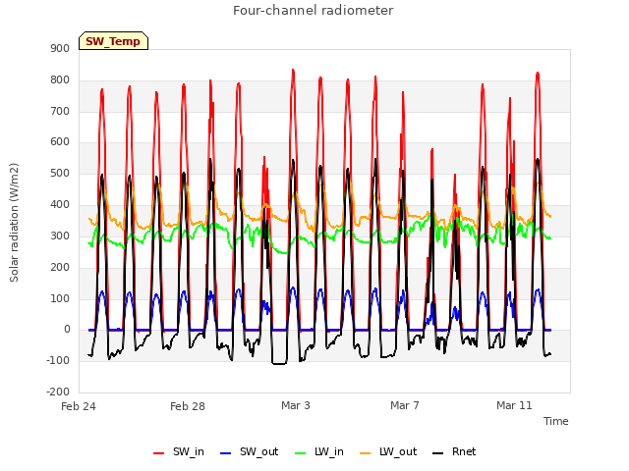Click the red SW_in legend color marker

159,453
